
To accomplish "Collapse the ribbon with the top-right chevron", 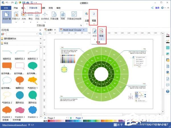I will 168,8.
